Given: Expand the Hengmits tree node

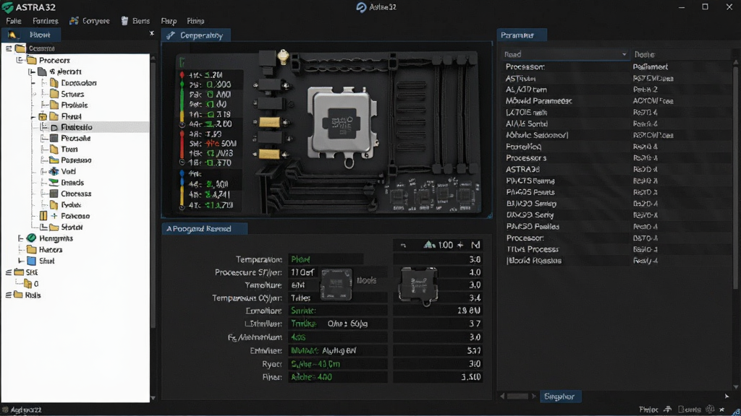Looking at the screenshot, I should [x=20, y=238].
